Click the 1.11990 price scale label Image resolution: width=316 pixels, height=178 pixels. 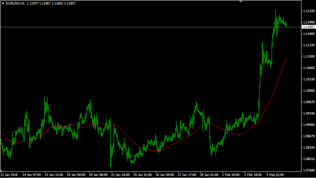309,22
